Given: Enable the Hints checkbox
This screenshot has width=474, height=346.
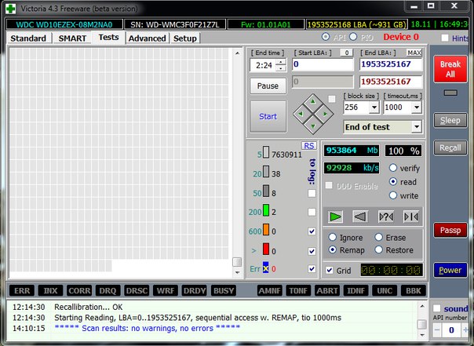Looking at the screenshot, I should click(x=445, y=38).
